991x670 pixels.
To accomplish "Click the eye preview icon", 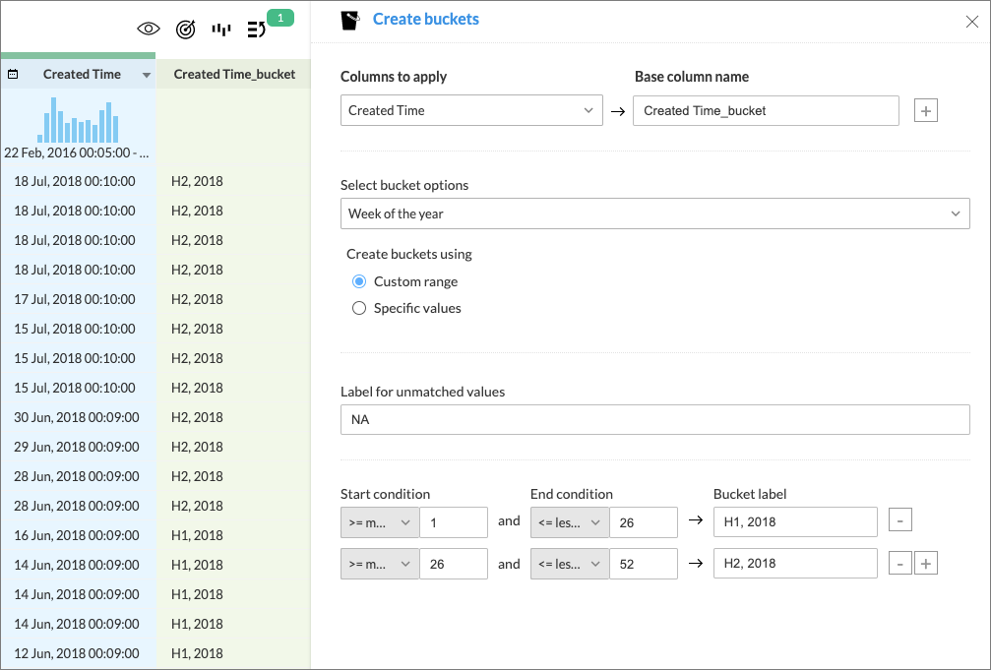I will click(x=148, y=30).
